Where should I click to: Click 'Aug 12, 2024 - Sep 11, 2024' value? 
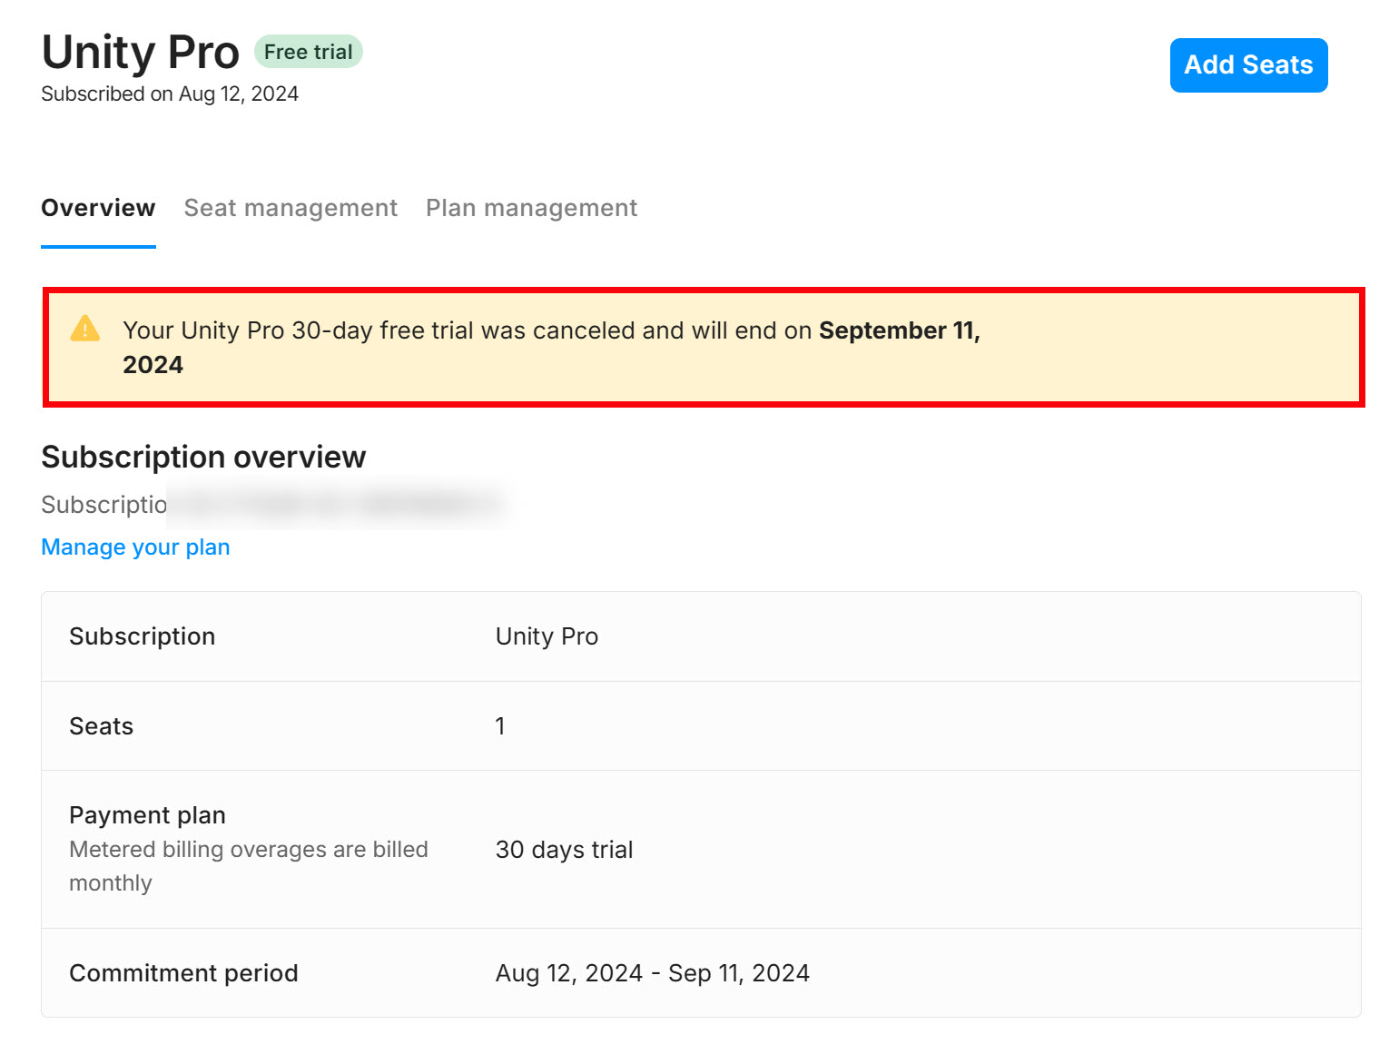652,973
